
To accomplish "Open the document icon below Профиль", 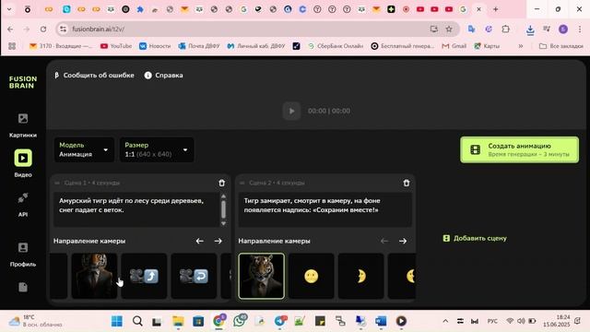I will click(x=23, y=287).
